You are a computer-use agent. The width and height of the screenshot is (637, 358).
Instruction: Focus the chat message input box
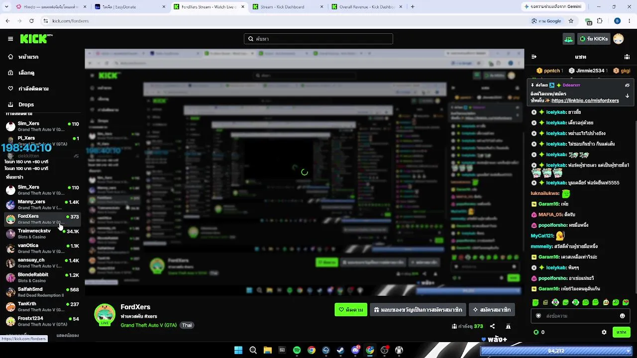tap(580, 316)
